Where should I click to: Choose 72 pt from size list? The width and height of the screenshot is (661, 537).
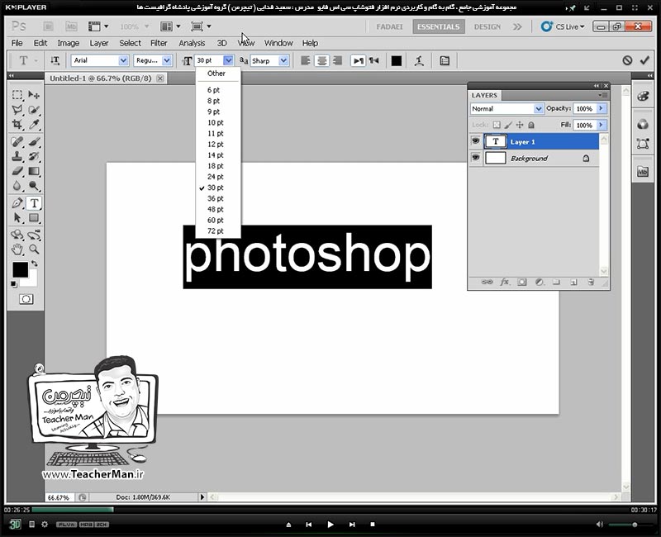[x=216, y=231]
